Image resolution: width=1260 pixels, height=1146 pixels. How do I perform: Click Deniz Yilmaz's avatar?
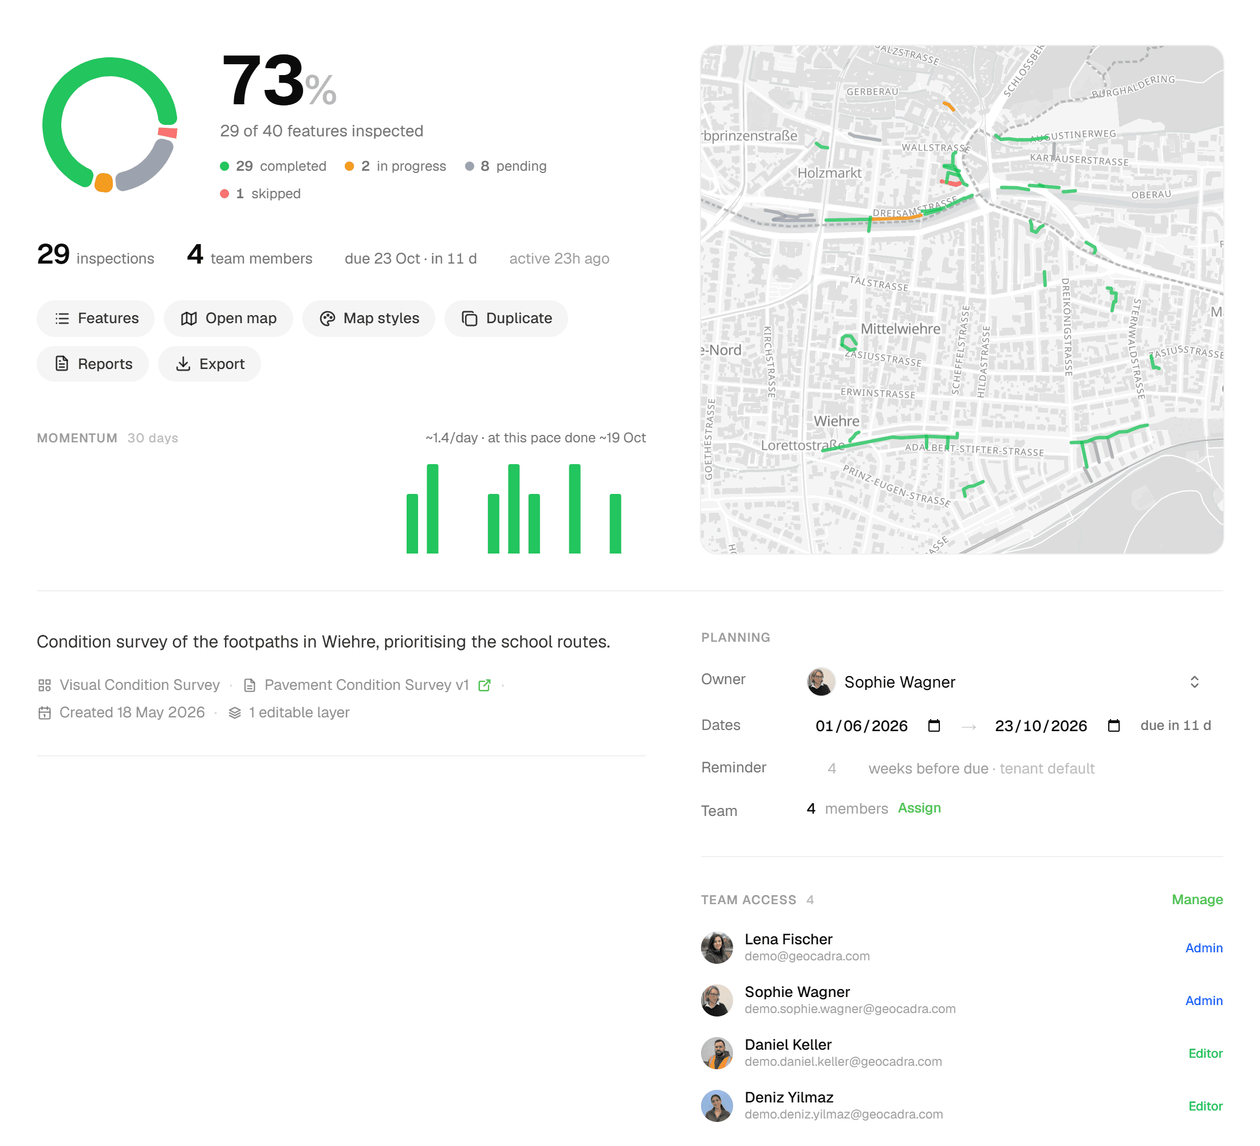pos(717,1106)
